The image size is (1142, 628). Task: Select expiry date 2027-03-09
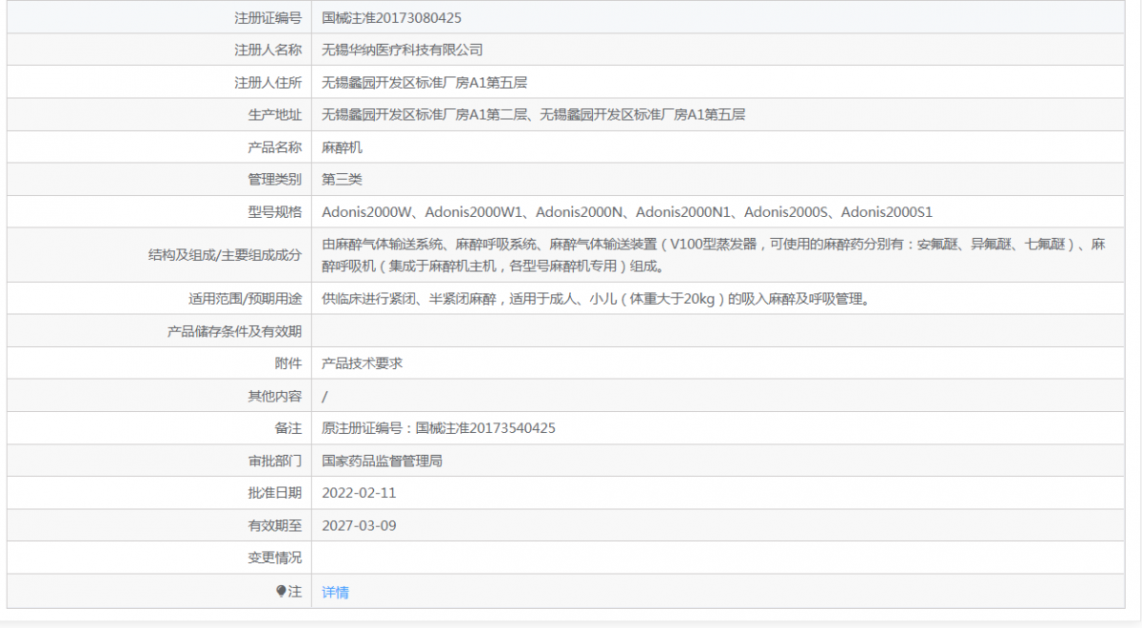[x=359, y=525]
